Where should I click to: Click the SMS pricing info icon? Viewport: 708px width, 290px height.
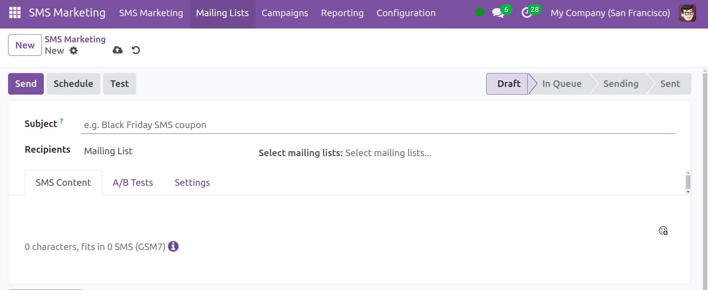[x=173, y=247]
